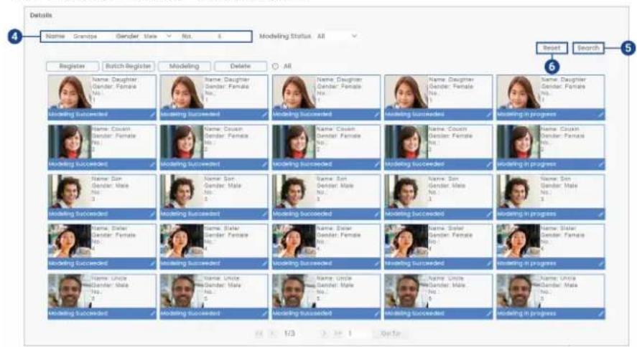Select Daughter photo with Modeling in progress
The height and width of the screenshot is (347, 637).
coord(519,92)
